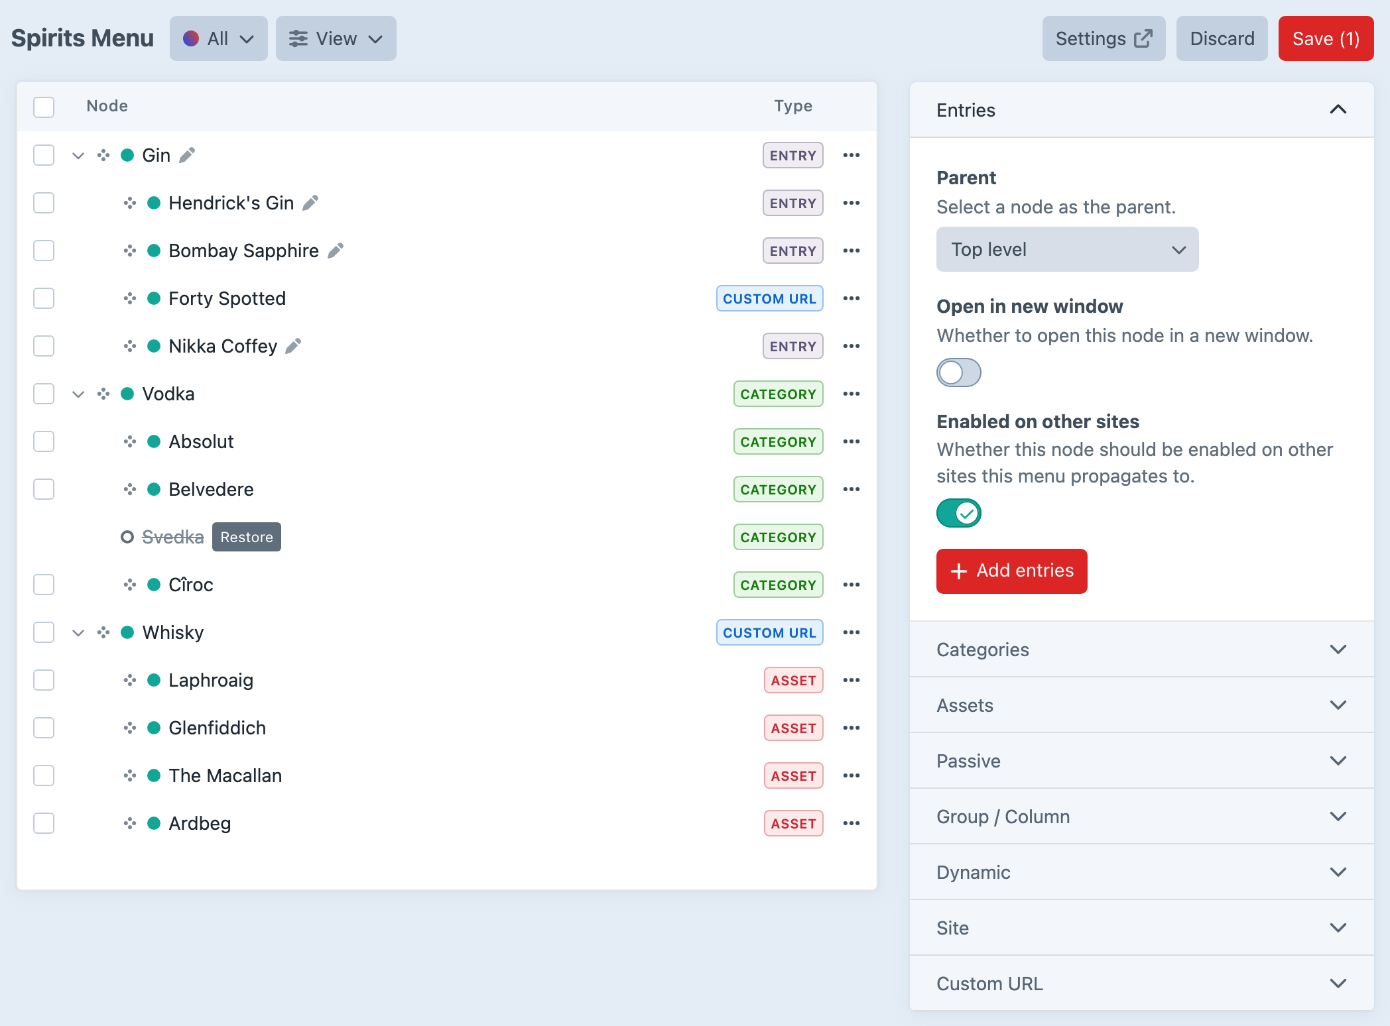Tick the checkbox for Belvedere
1390x1026 pixels.
(44, 489)
